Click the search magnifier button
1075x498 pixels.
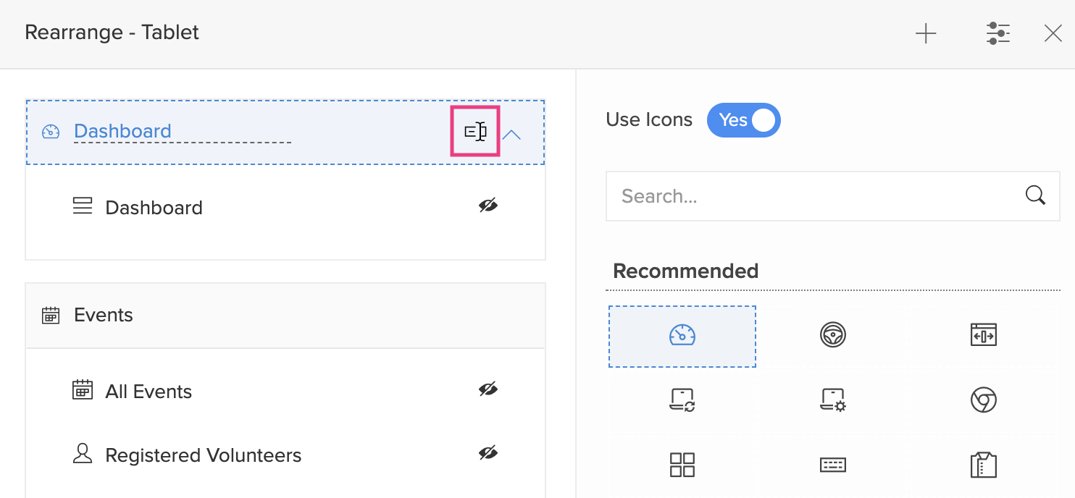click(1035, 195)
